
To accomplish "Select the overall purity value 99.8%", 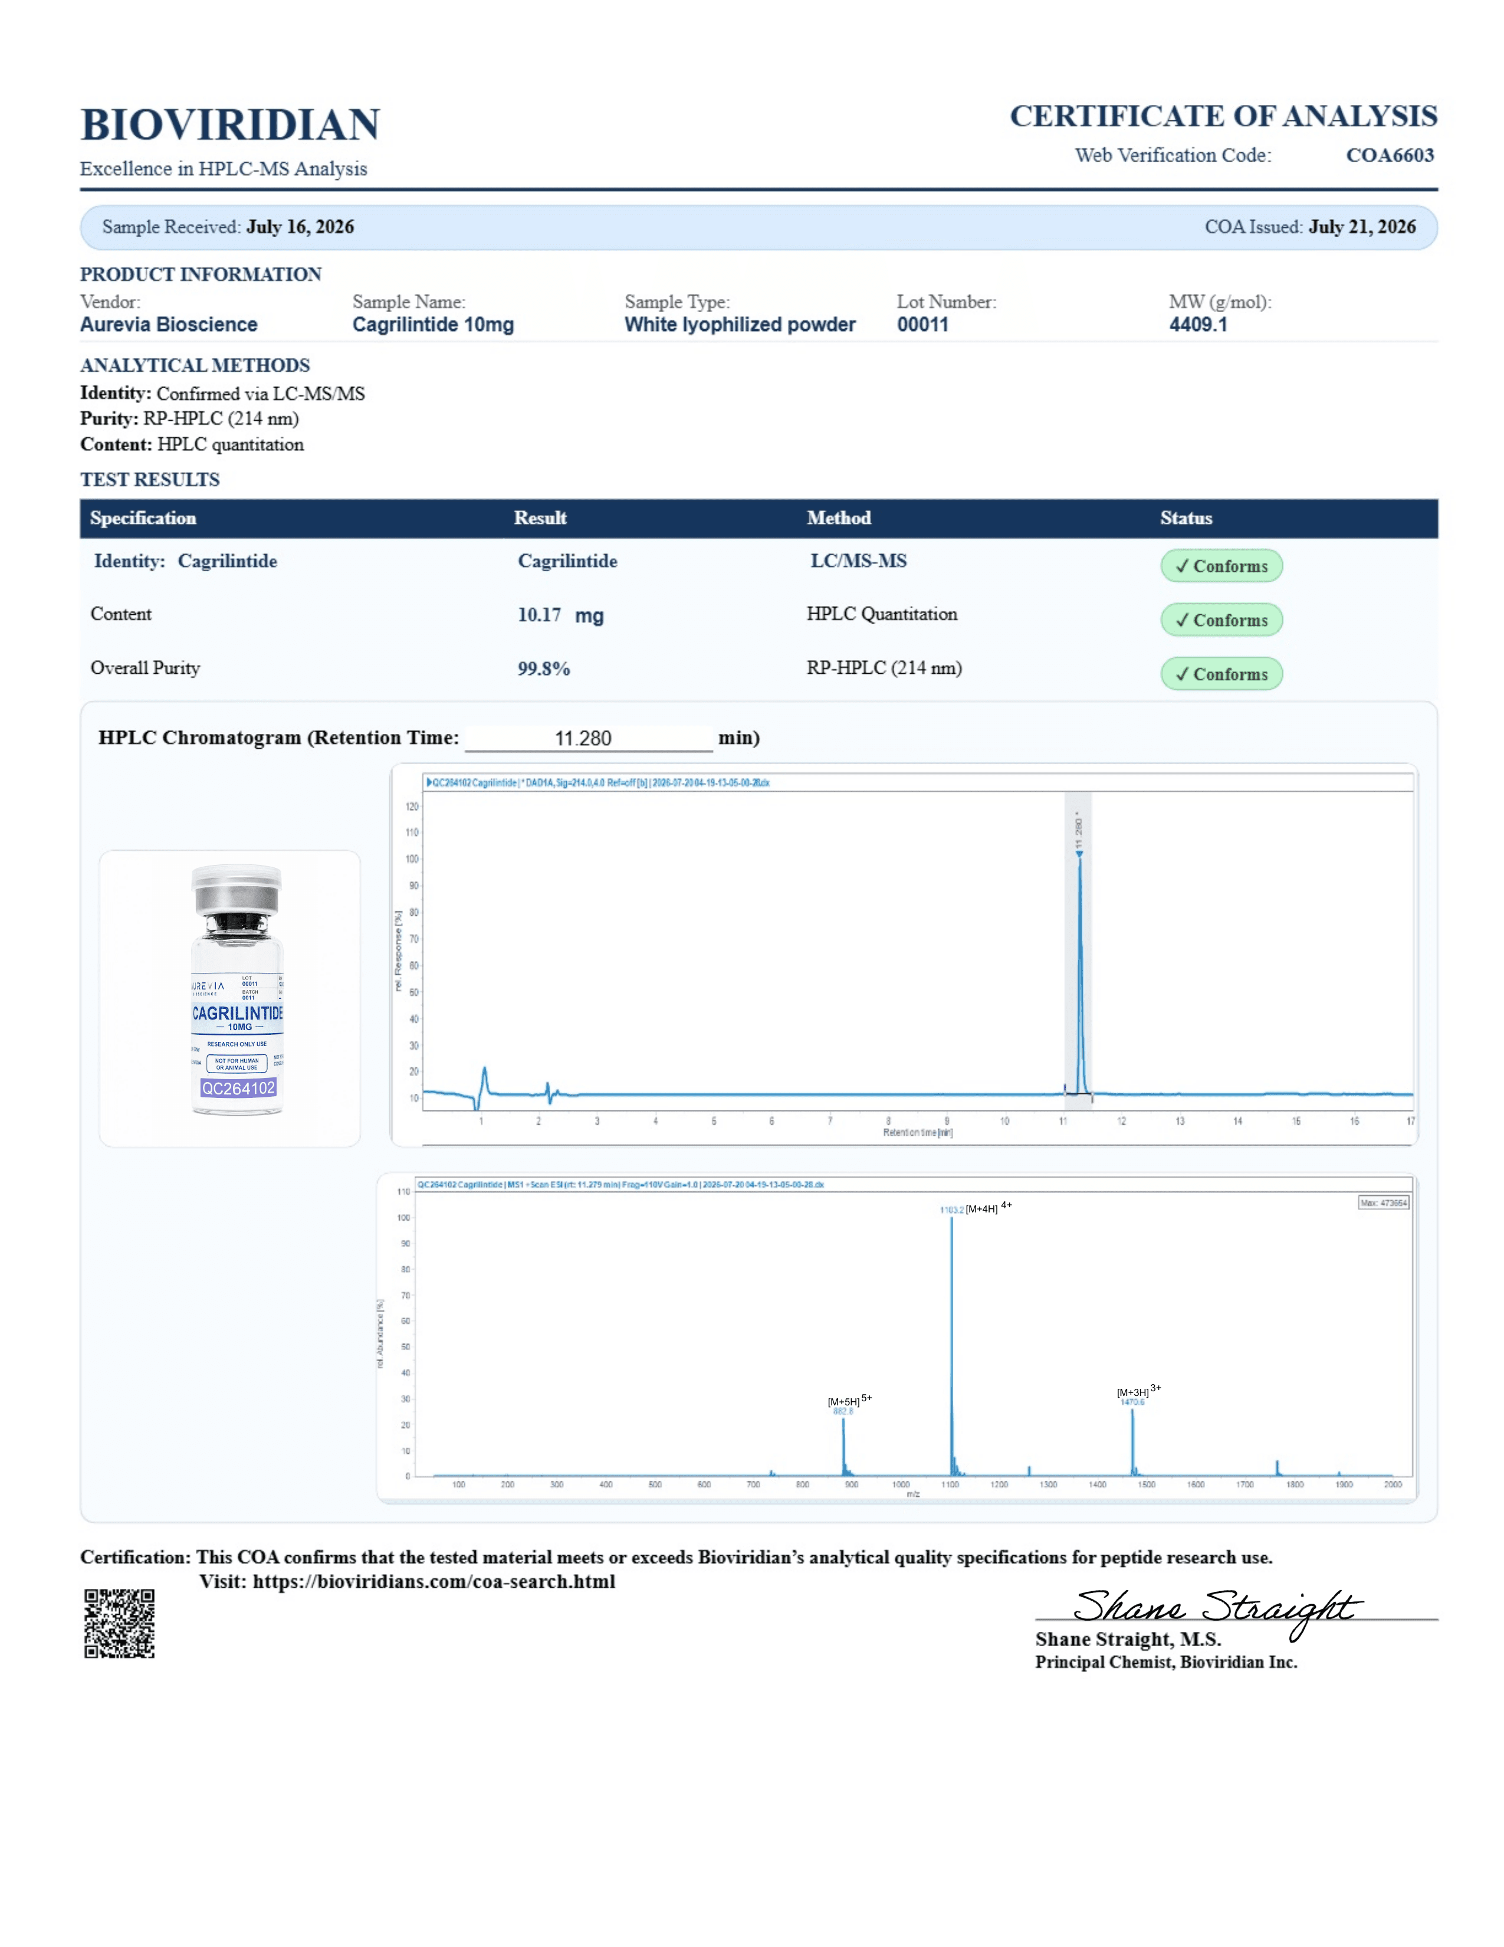I will pyautogui.click(x=544, y=668).
